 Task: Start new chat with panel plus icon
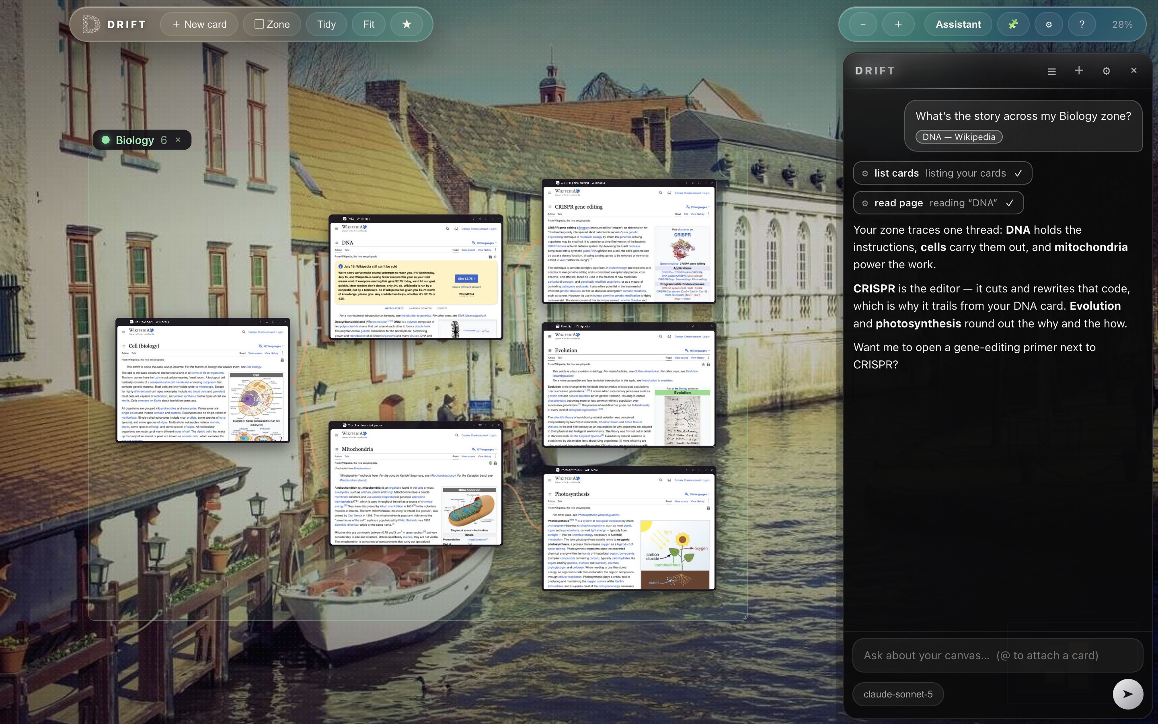pos(1078,70)
